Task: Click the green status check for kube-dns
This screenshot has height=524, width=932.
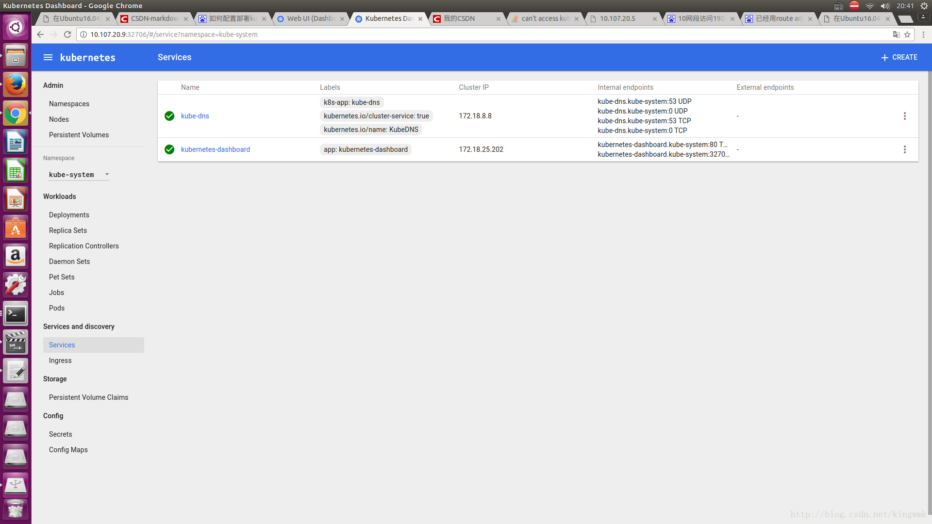Action: [169, 116]
